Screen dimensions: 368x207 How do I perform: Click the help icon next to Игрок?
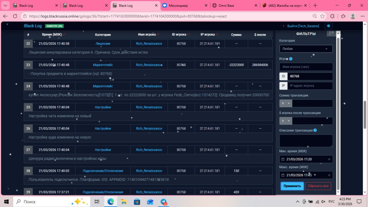291,59
